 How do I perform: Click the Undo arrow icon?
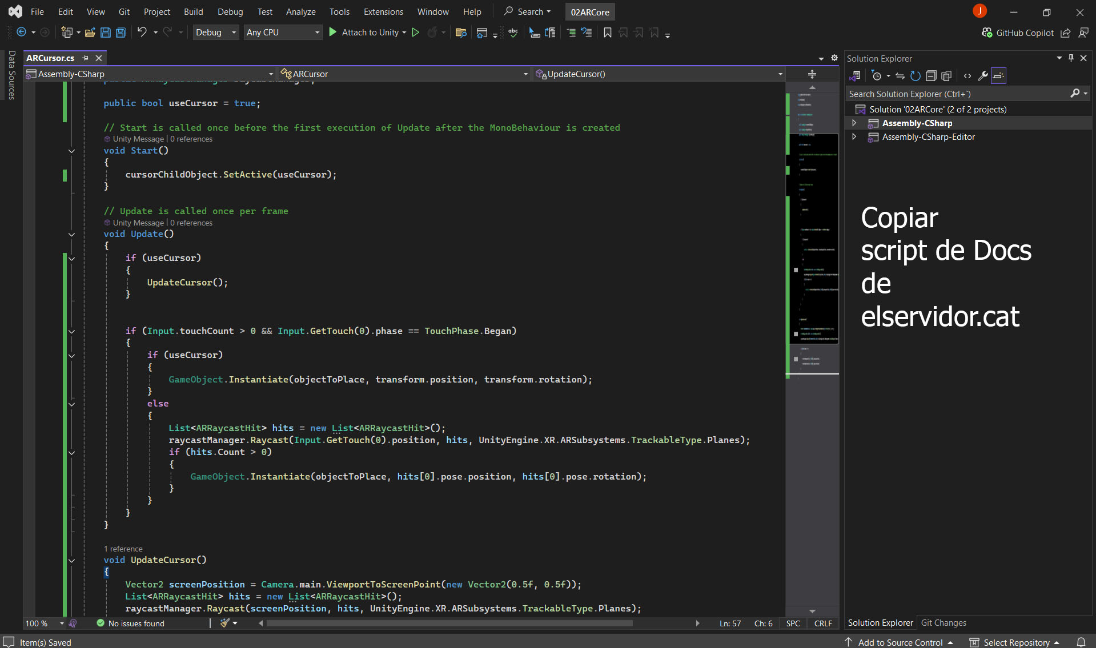point(142,33)
